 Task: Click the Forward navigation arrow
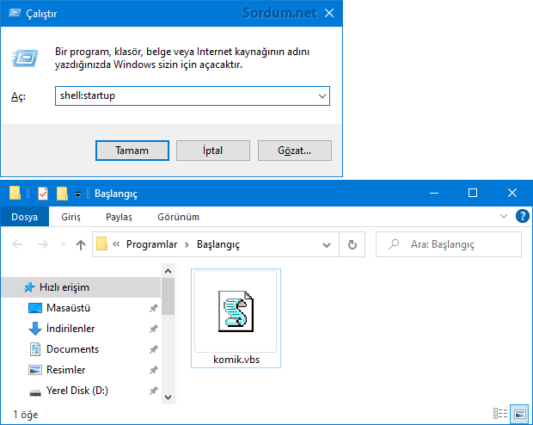(42, 244)
